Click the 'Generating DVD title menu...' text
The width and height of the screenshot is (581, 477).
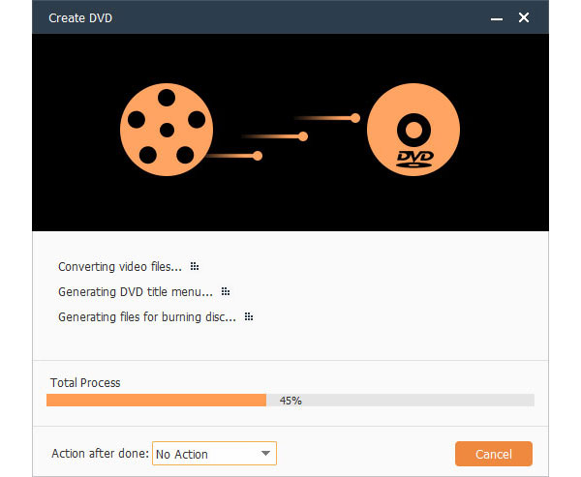click(x=136, y=292)
